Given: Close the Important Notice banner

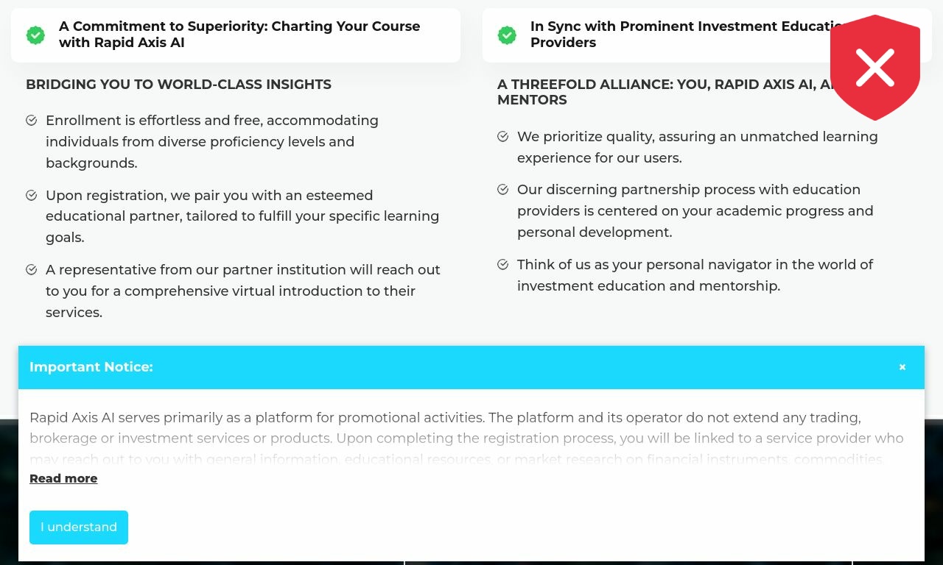Looking at the screenshot, I should tap(902, 367).
